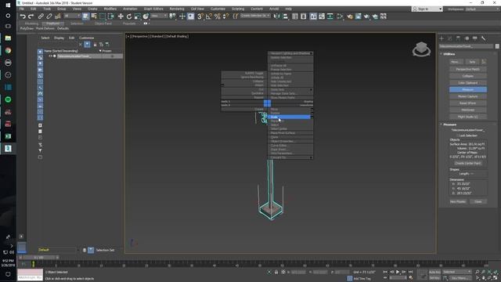Viewport: 501px width, 282px height.
Task: Toggle the Selection Lock icon in status bar
Action: click(x=276, y=272)
